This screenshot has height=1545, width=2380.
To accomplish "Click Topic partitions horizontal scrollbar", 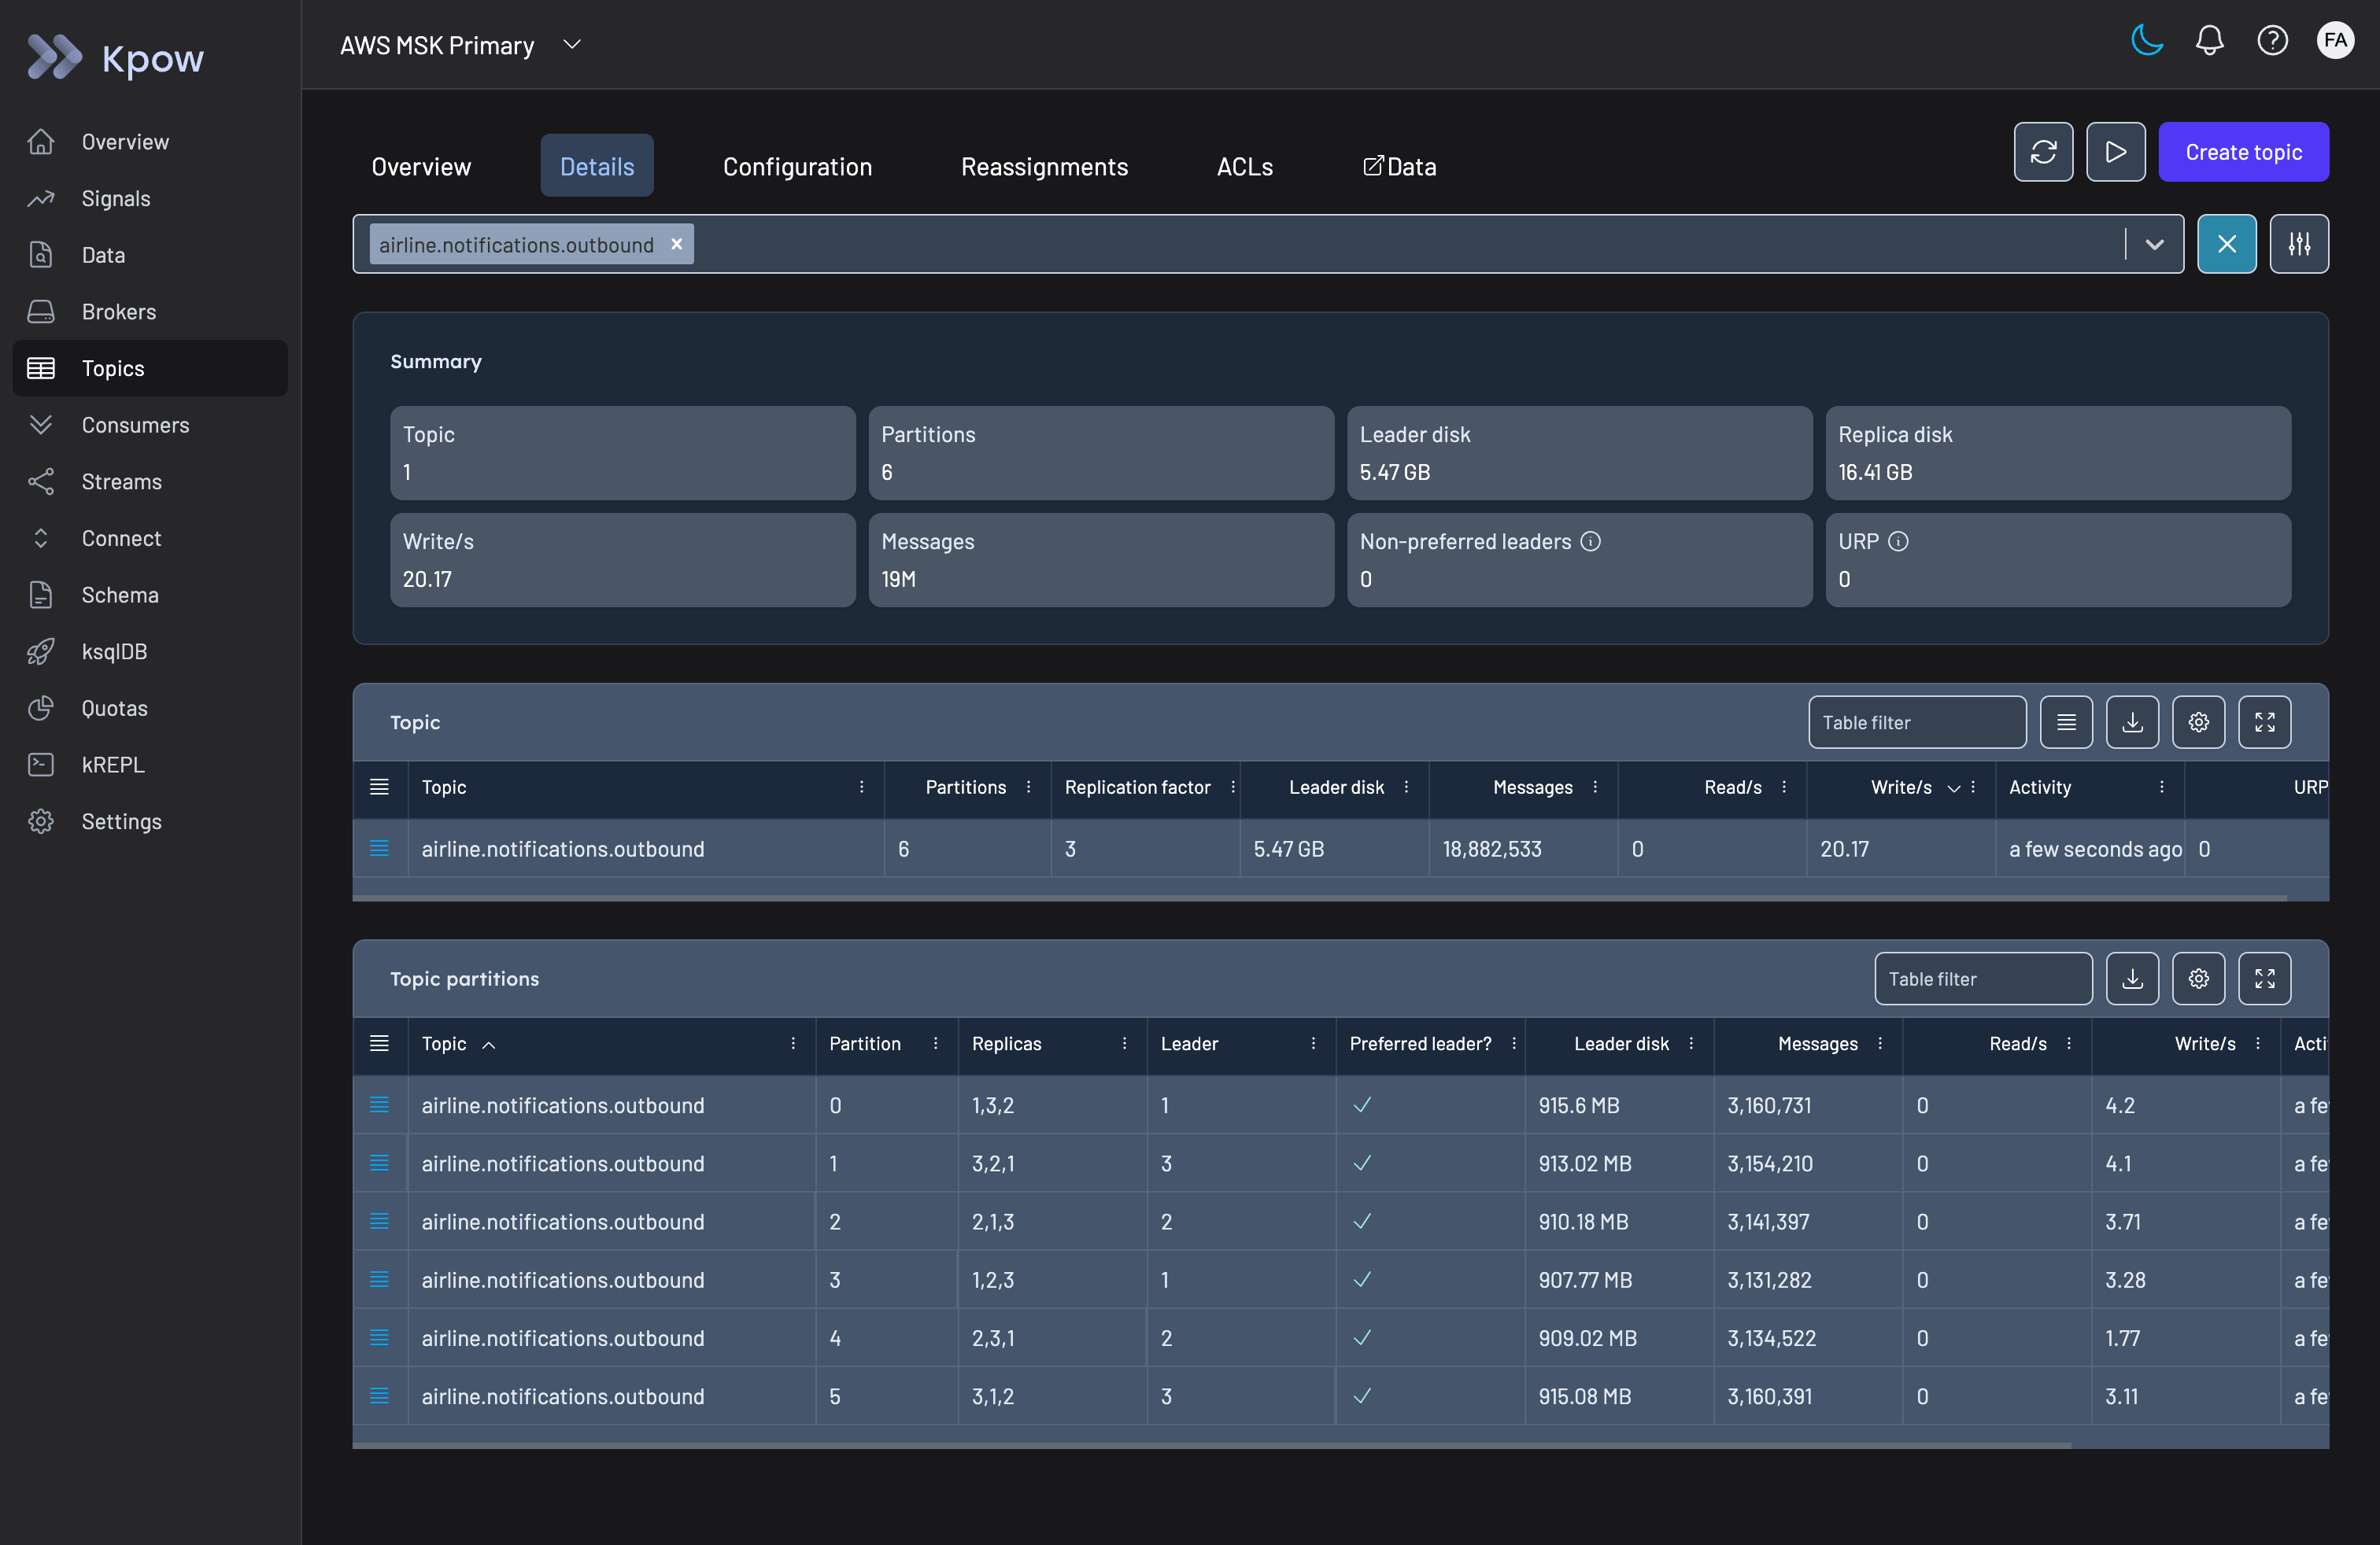I will 1212,1445.
